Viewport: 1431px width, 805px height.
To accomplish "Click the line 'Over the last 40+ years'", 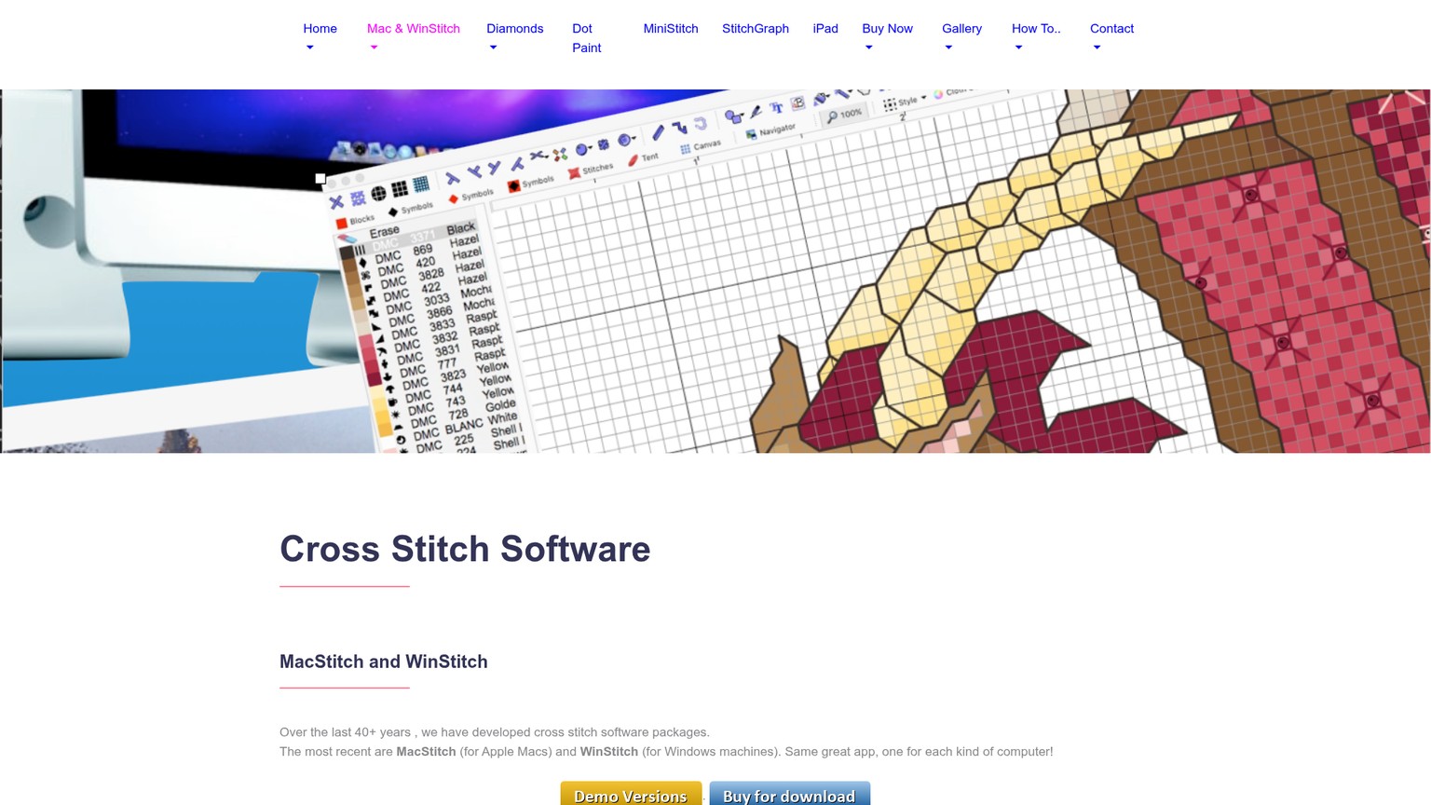I will click(x=495, y=732).
